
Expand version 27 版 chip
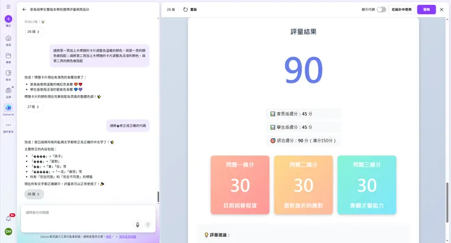coord(34,107)
